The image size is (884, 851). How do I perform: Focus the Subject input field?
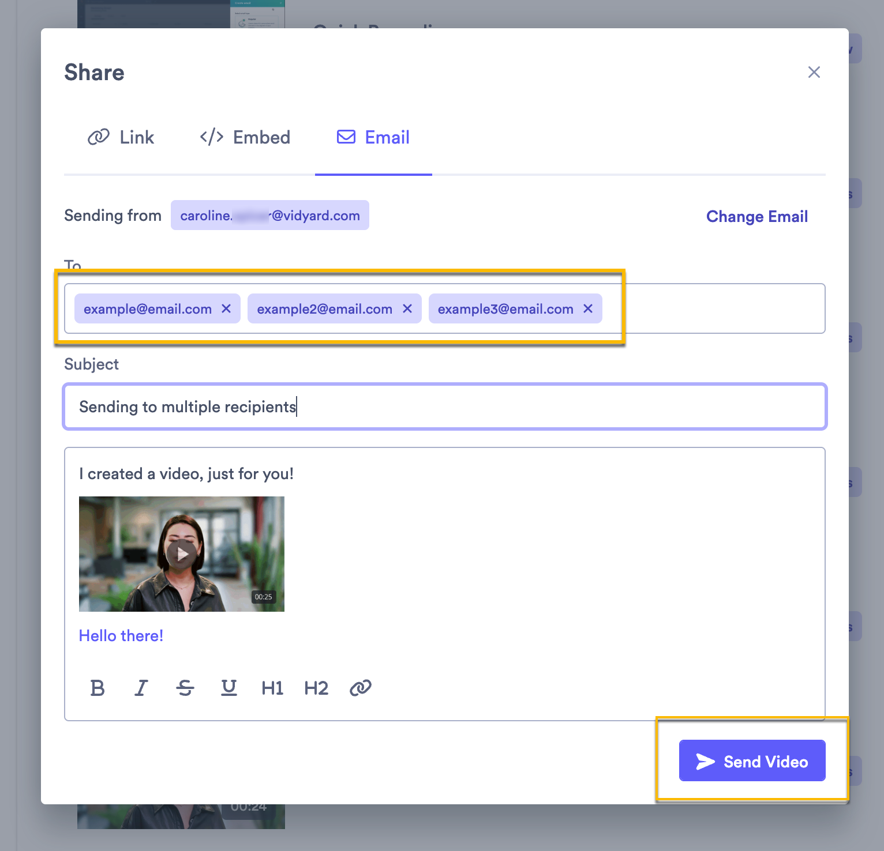[445, 406]
